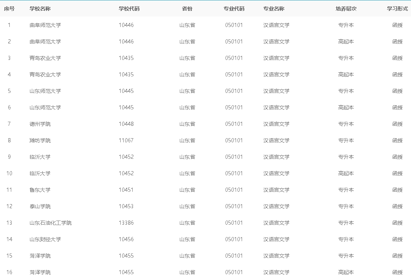The height and width of the screenshot is (279, 411).
Task: Select 菏泽学院 in row 15
Action: pos(40,256)
